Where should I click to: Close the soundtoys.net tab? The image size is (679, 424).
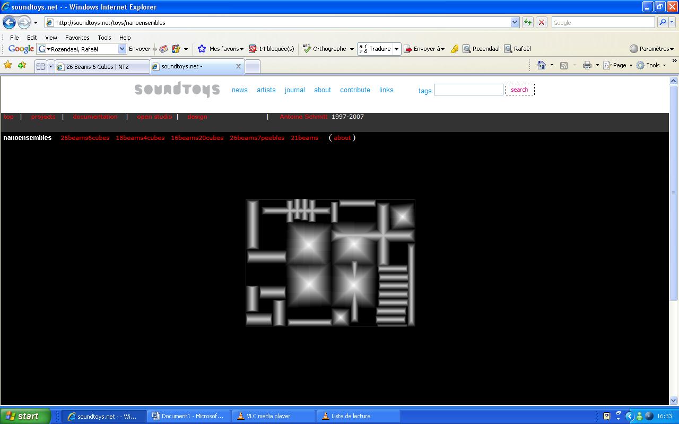click(238, 66)
